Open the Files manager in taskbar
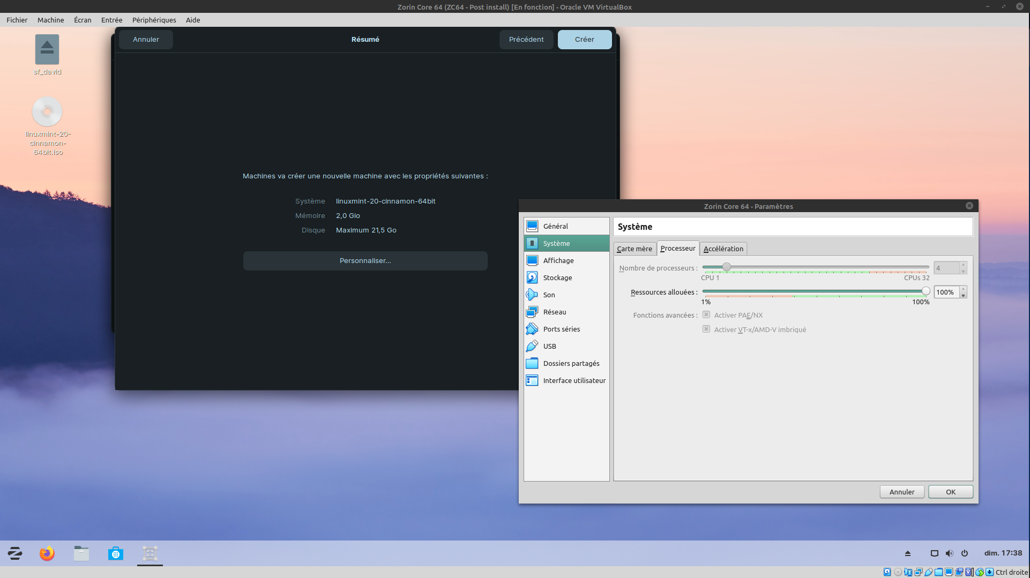Screen dimensions: 1030x578 coord(81,553)
